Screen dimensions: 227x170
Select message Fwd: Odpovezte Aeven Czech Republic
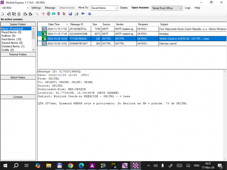(132, 29)
